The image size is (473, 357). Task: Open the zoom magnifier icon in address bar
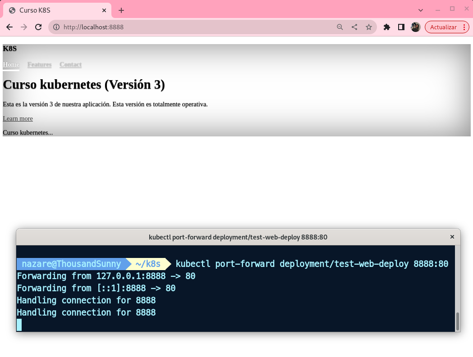[x=340, y=27]
